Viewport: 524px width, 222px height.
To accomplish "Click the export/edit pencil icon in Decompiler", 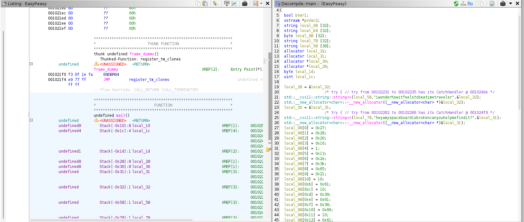I will (492, 4).
